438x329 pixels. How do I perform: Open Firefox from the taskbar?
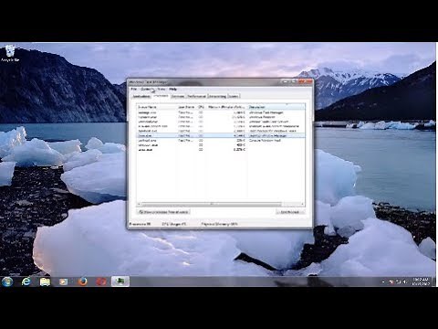point(82,281)
